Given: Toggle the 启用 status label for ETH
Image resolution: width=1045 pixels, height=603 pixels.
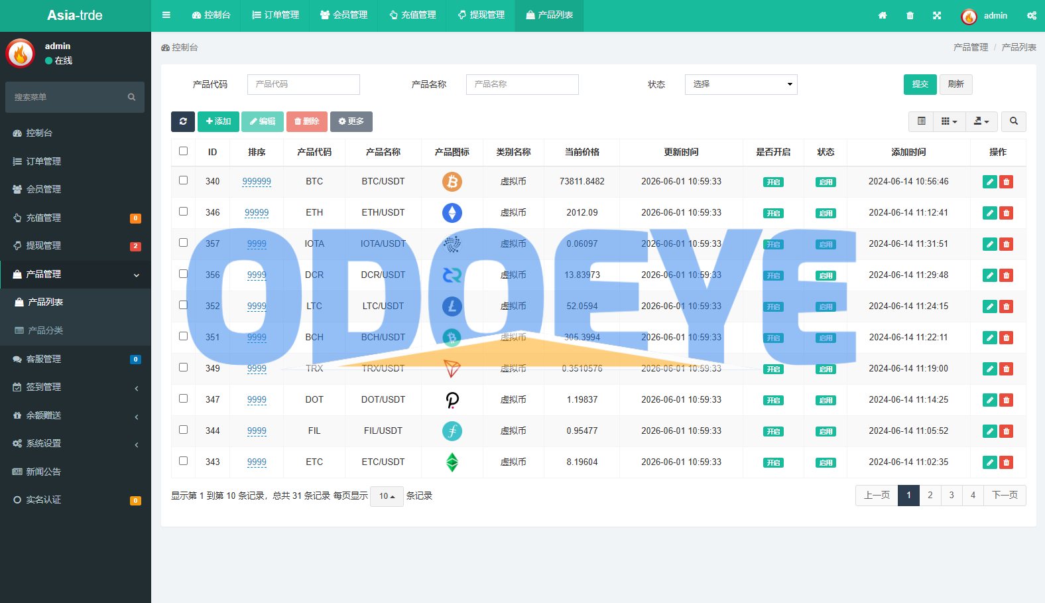Looking at the screenshot, I should 826,214.
